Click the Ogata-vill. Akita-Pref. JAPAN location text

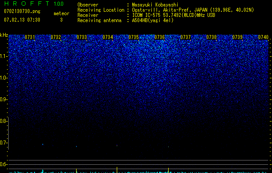coord(193,10)
